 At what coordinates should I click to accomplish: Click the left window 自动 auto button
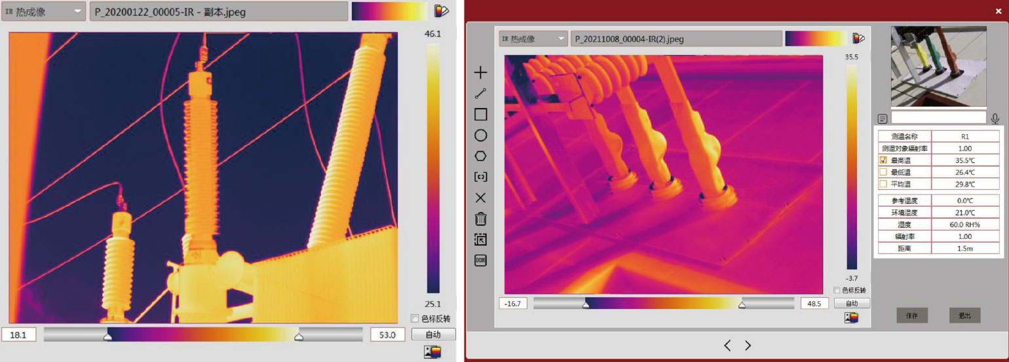coord(433,335)
